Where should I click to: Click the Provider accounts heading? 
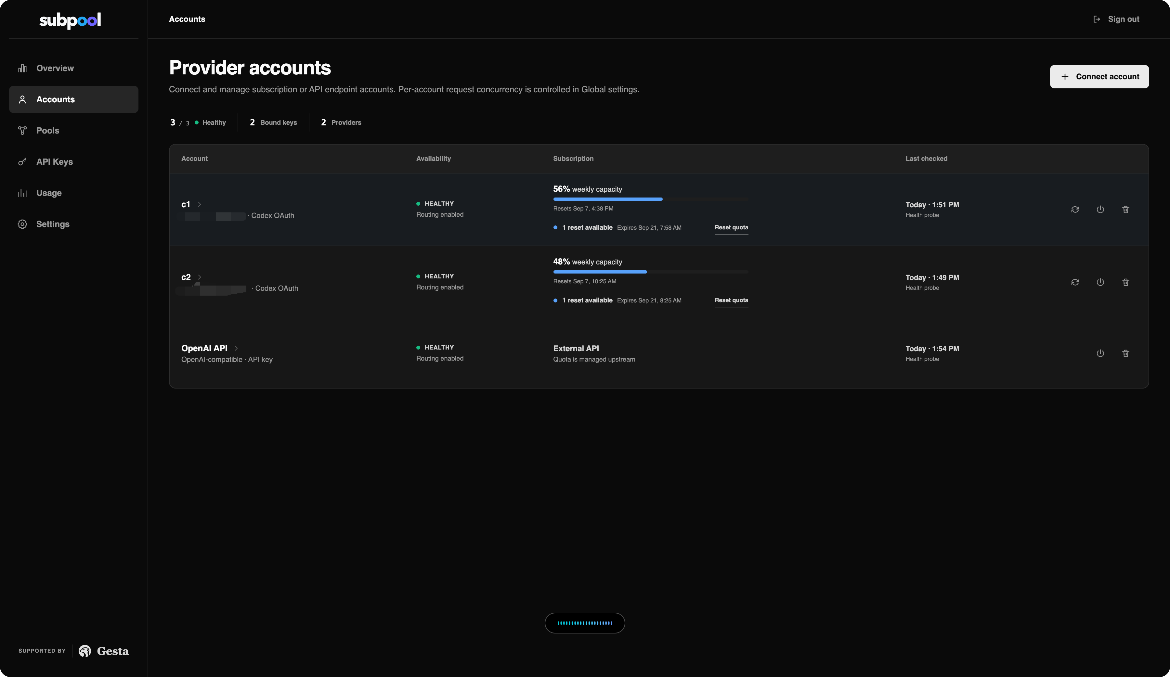(250, 68)
